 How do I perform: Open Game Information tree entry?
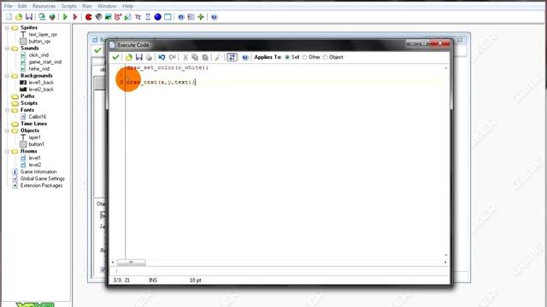coord(38,172)
